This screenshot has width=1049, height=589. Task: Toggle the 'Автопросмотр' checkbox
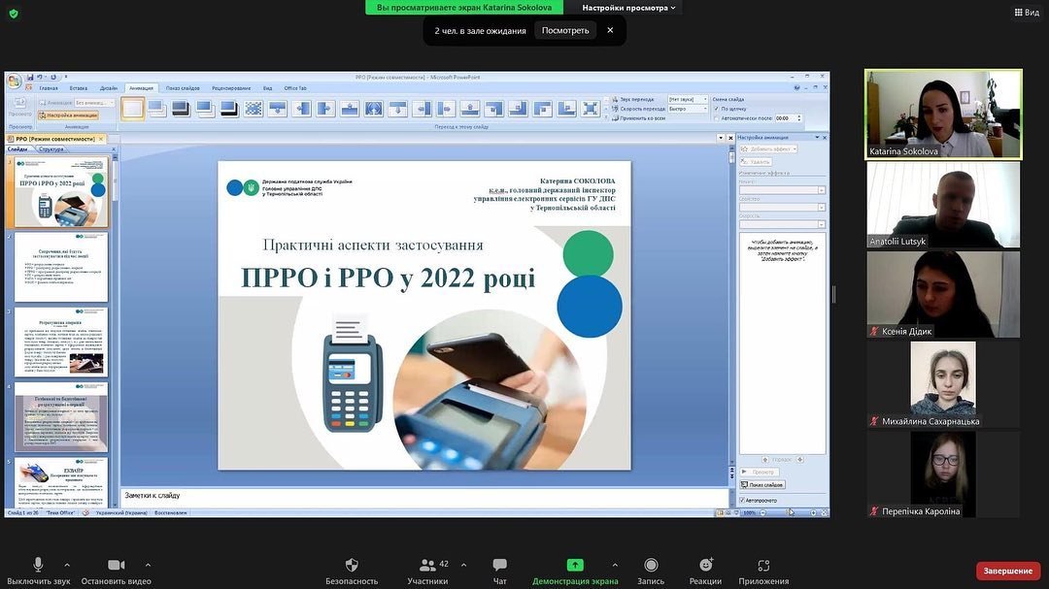click(x=742, y=500)
